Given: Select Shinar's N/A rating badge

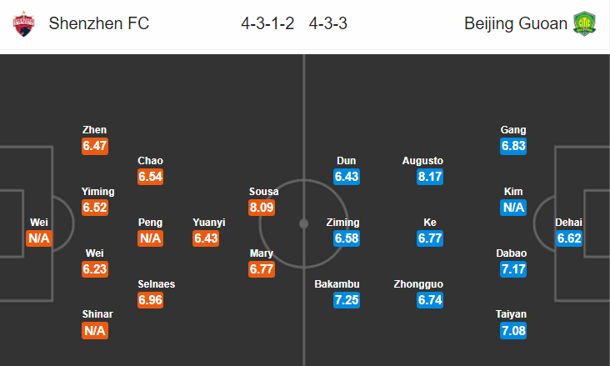Looking at the screenshot, I should click(95, 331).
